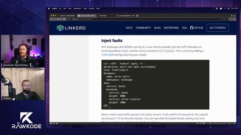Image resolution: width=241 pixels, height=135 pixels.
Task: Click the capture page camera icon
Action: (197, 123)
